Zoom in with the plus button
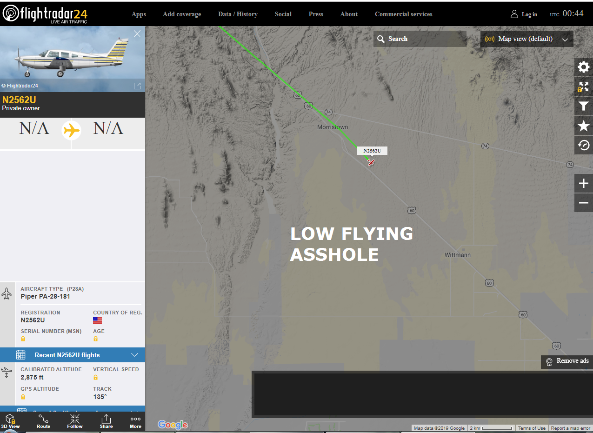This screenshot has width=593, height=433. 584,184
